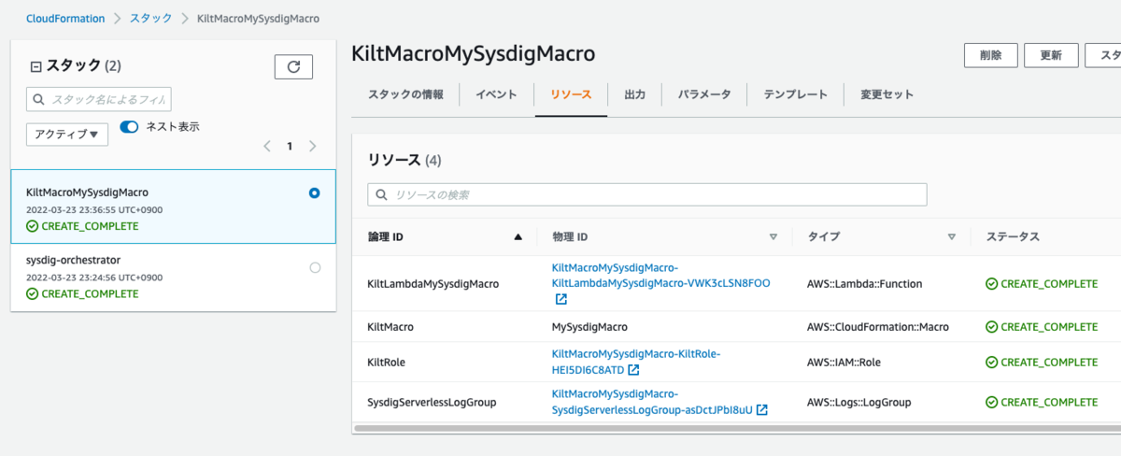1121x456 pixels.
Task: Click timestamp 2022-03-23 23:24:56 UTC+0900
Action: pyautogui.click(x=94, y=278)
